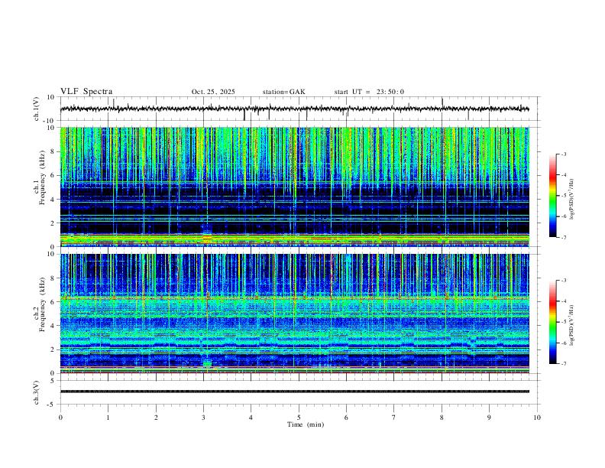The image size is (605, 468).
Task: Click the ch.1 voltage waveform trace
Action: [x=294, y=109]
